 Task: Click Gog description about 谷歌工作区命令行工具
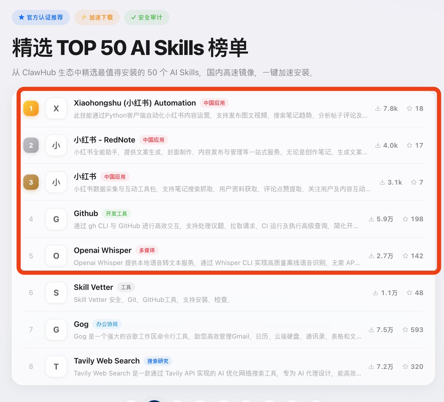tap(218, 337)
